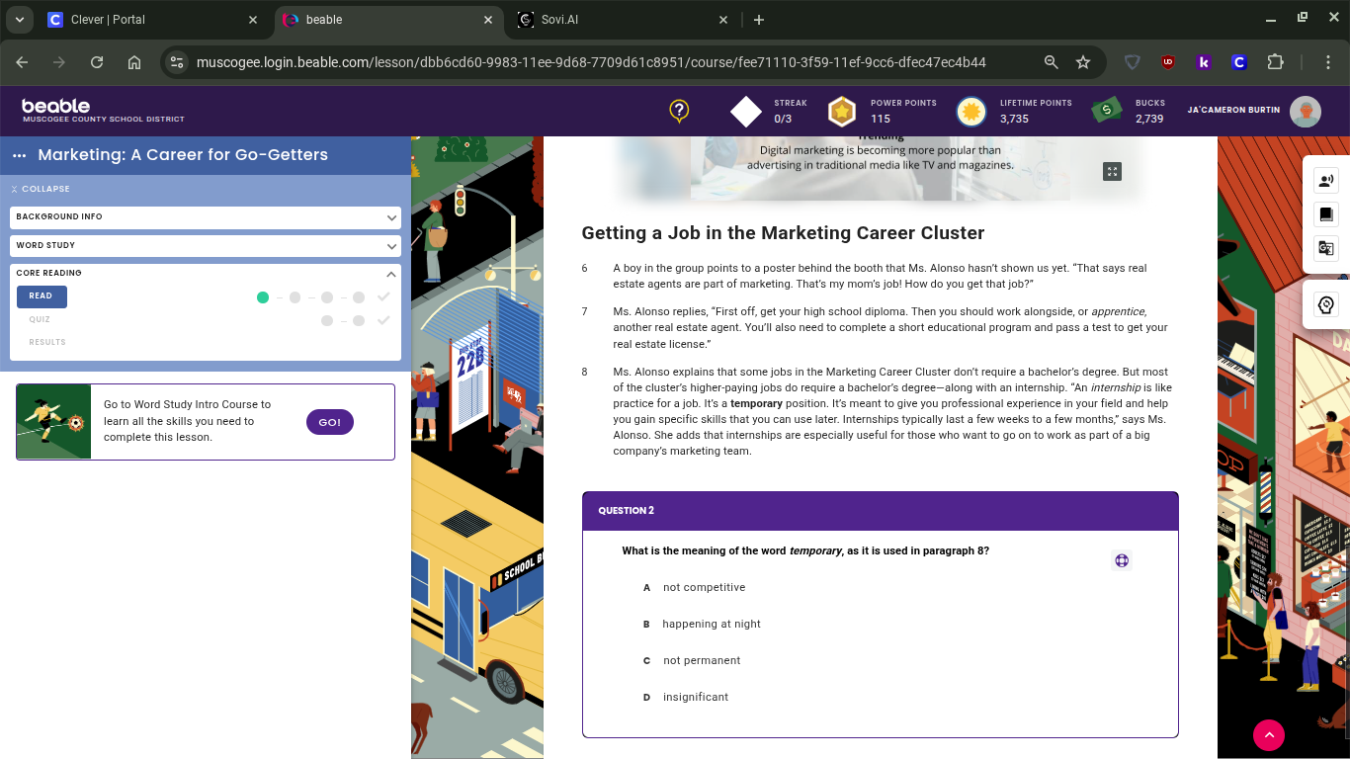Screen dimensions: 1350x759
Task: Expand the article image to fullscreen
Action: [x=1112, y=171]
